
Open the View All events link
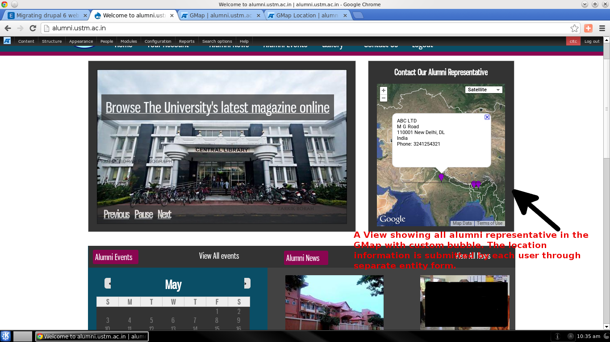[x=219, y=256]
